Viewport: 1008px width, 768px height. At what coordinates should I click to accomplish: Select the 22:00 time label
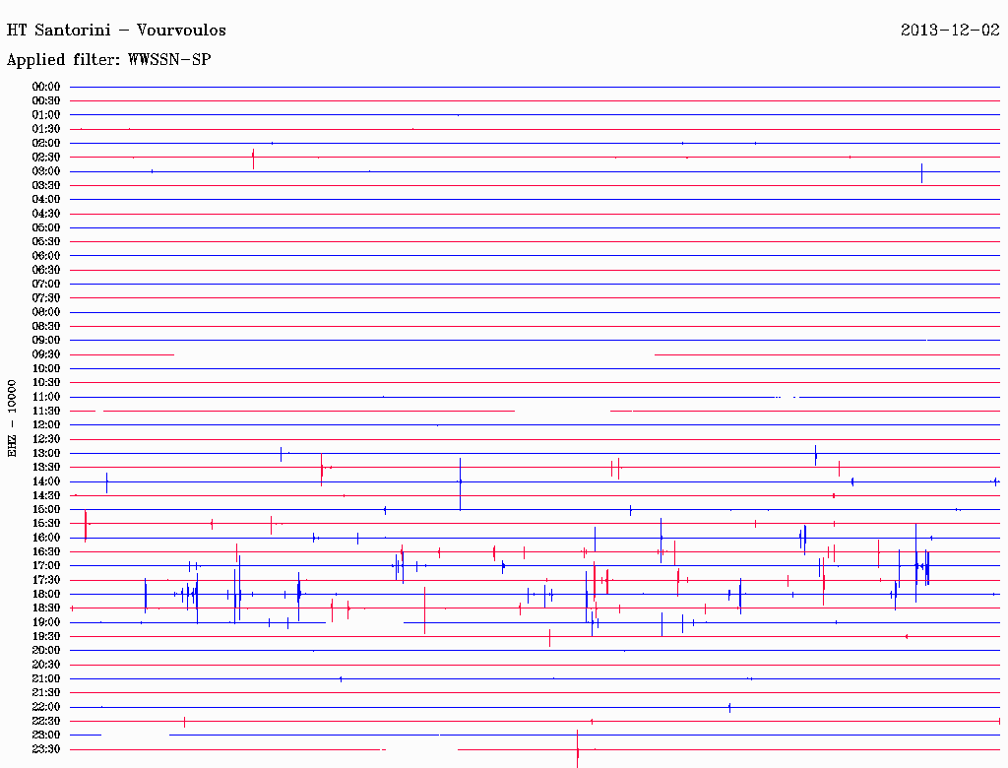(46, 707)
